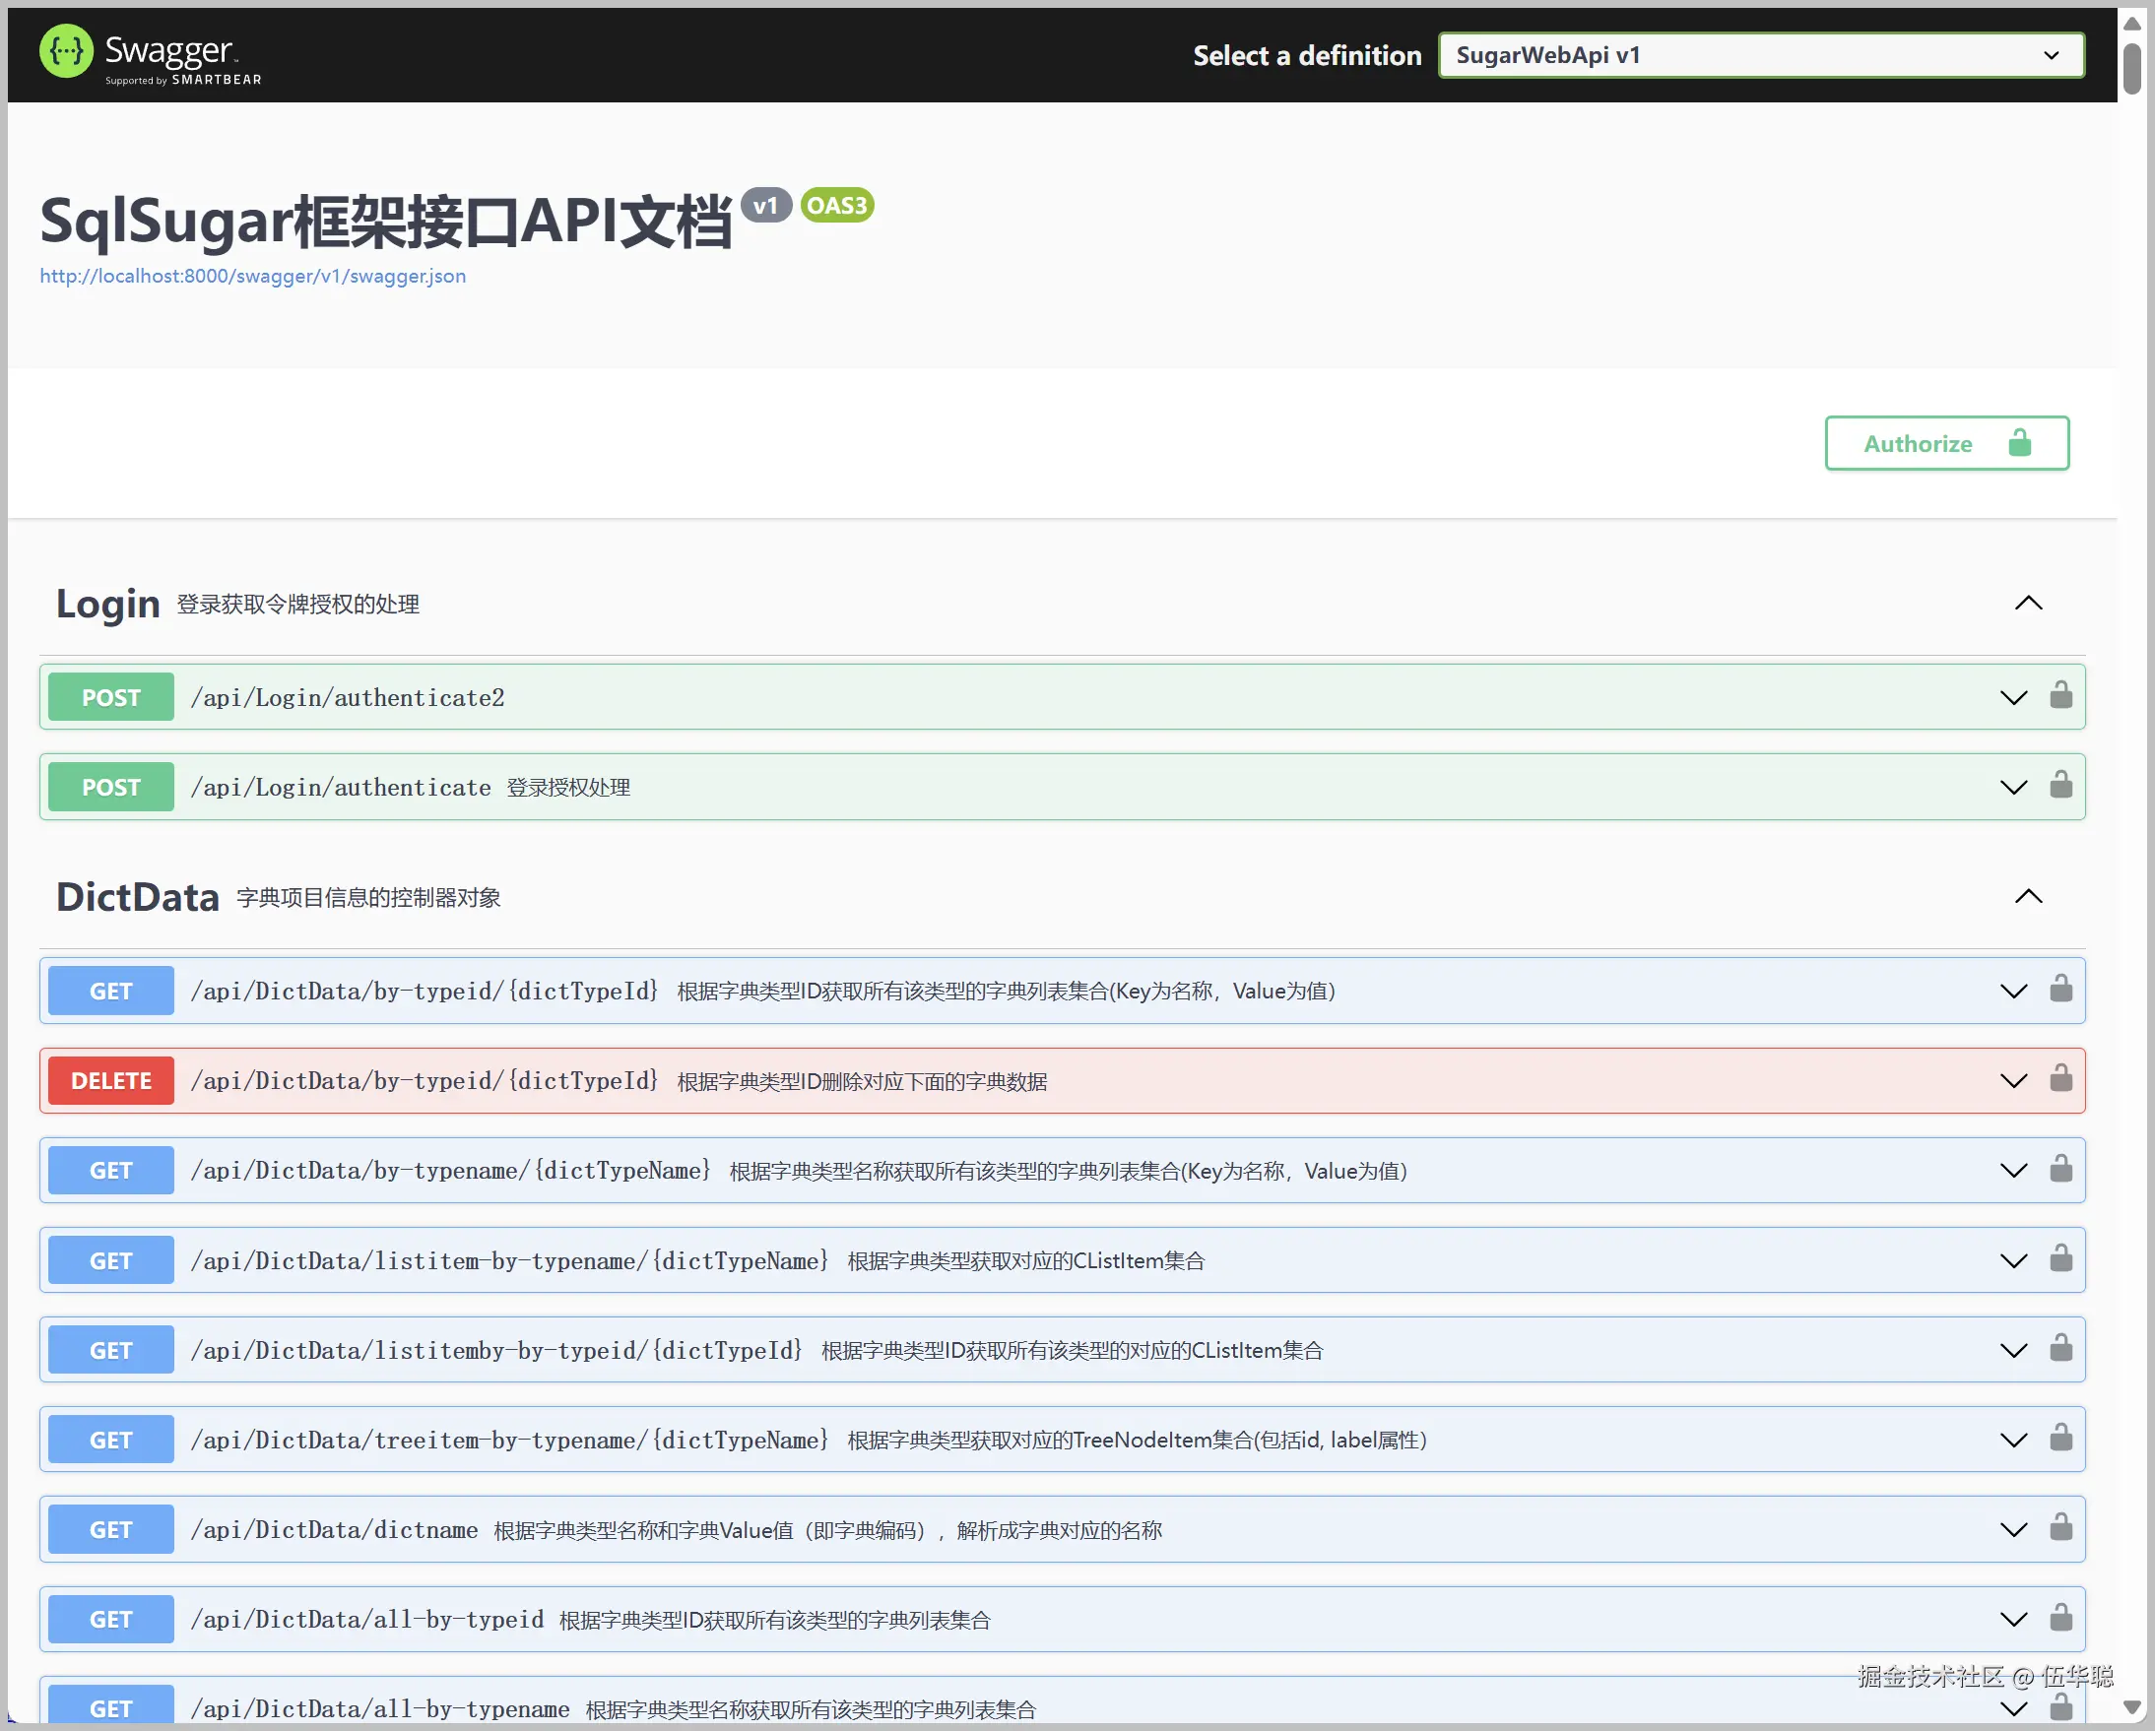Open the SugarWebApi v1 definition dropdown
This screenshot has width=2155, height=1731.
pyautogui.click(x=1760, y=55)
